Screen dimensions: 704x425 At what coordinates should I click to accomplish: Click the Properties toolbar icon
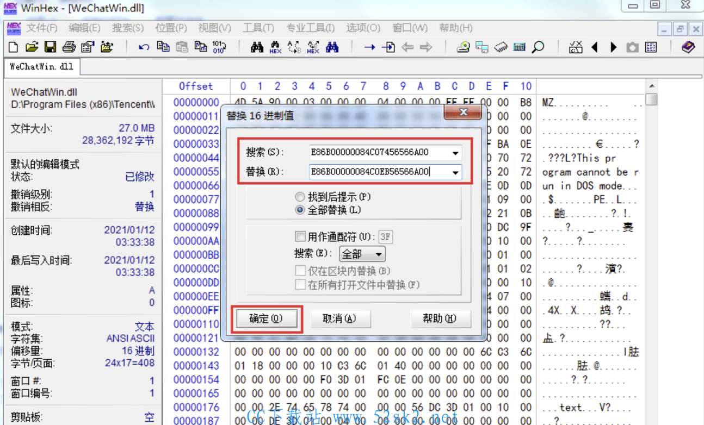(x=87, y=47)
